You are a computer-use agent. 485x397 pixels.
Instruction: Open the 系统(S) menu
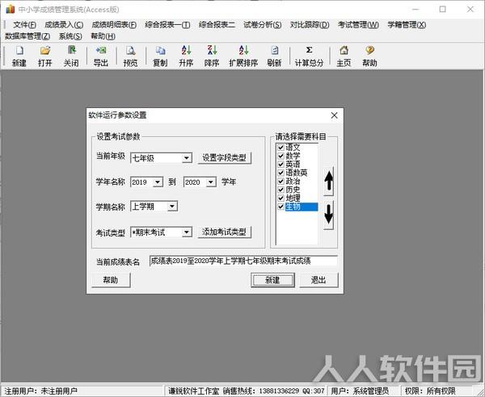[x=70, y=36]
